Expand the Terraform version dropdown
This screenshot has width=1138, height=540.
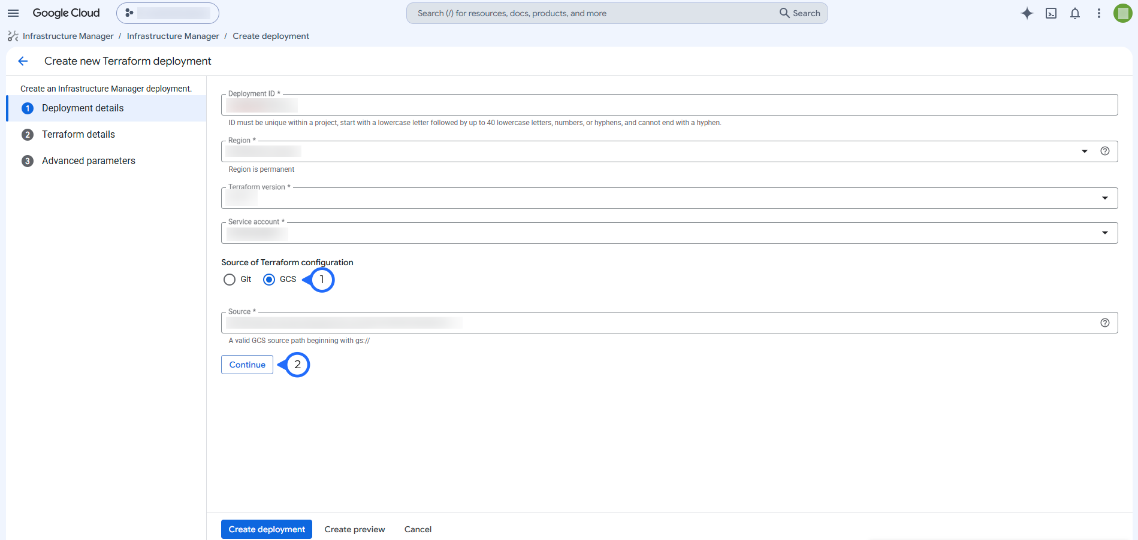(669, 198)
